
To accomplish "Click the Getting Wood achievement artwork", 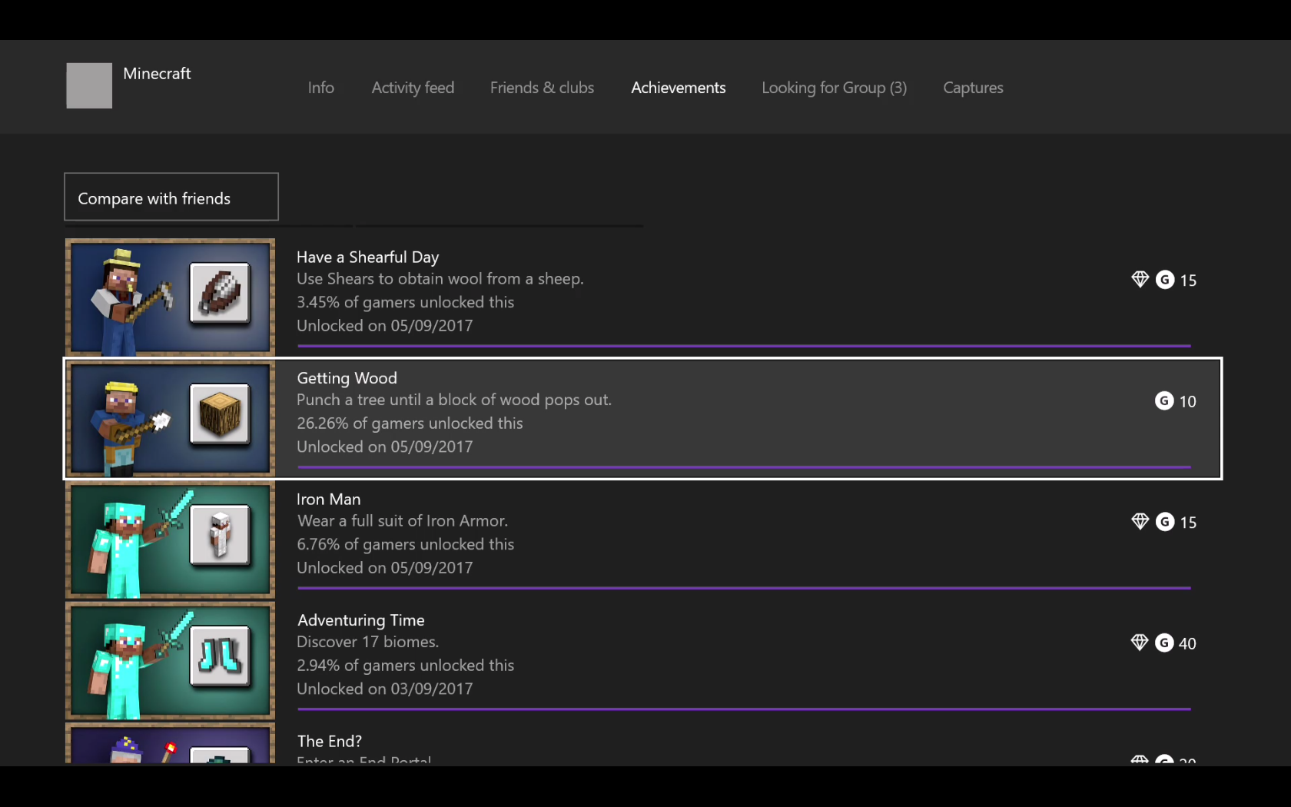I will coord(170,418).
